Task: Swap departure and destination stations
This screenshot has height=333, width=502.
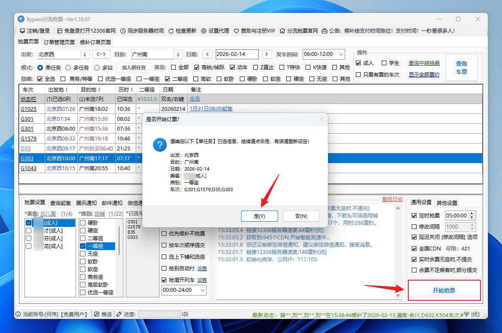Action: coord(101,54)
